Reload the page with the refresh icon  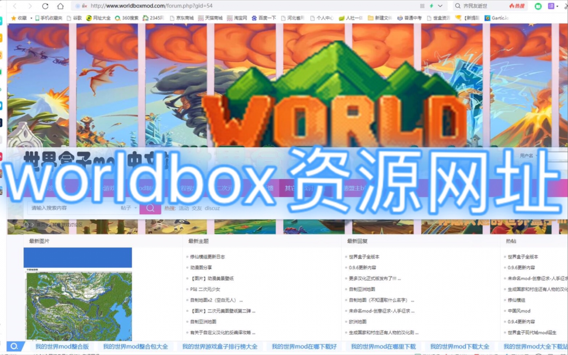click(45, 6)
